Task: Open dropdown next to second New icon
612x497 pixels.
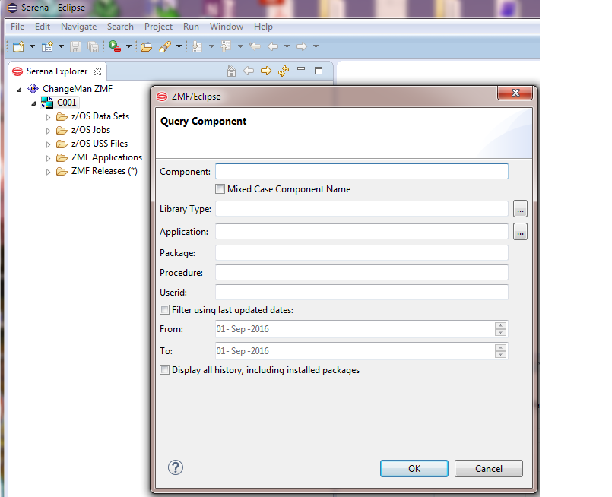Action: pos(62,47)
